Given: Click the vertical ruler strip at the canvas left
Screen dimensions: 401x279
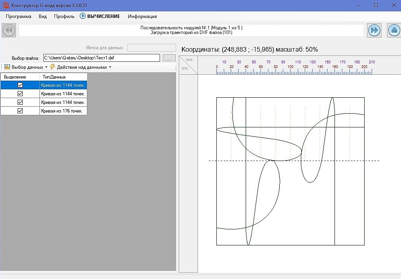Looking at the screenshot, I should tap(189, 173).
